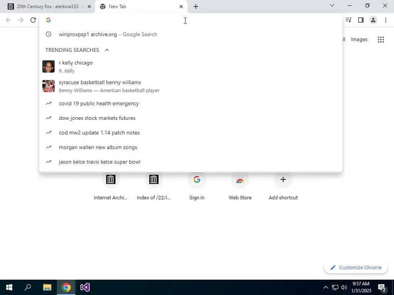Click the Google G icon in address bar
394x295 pixels.
tap(48, 20)
